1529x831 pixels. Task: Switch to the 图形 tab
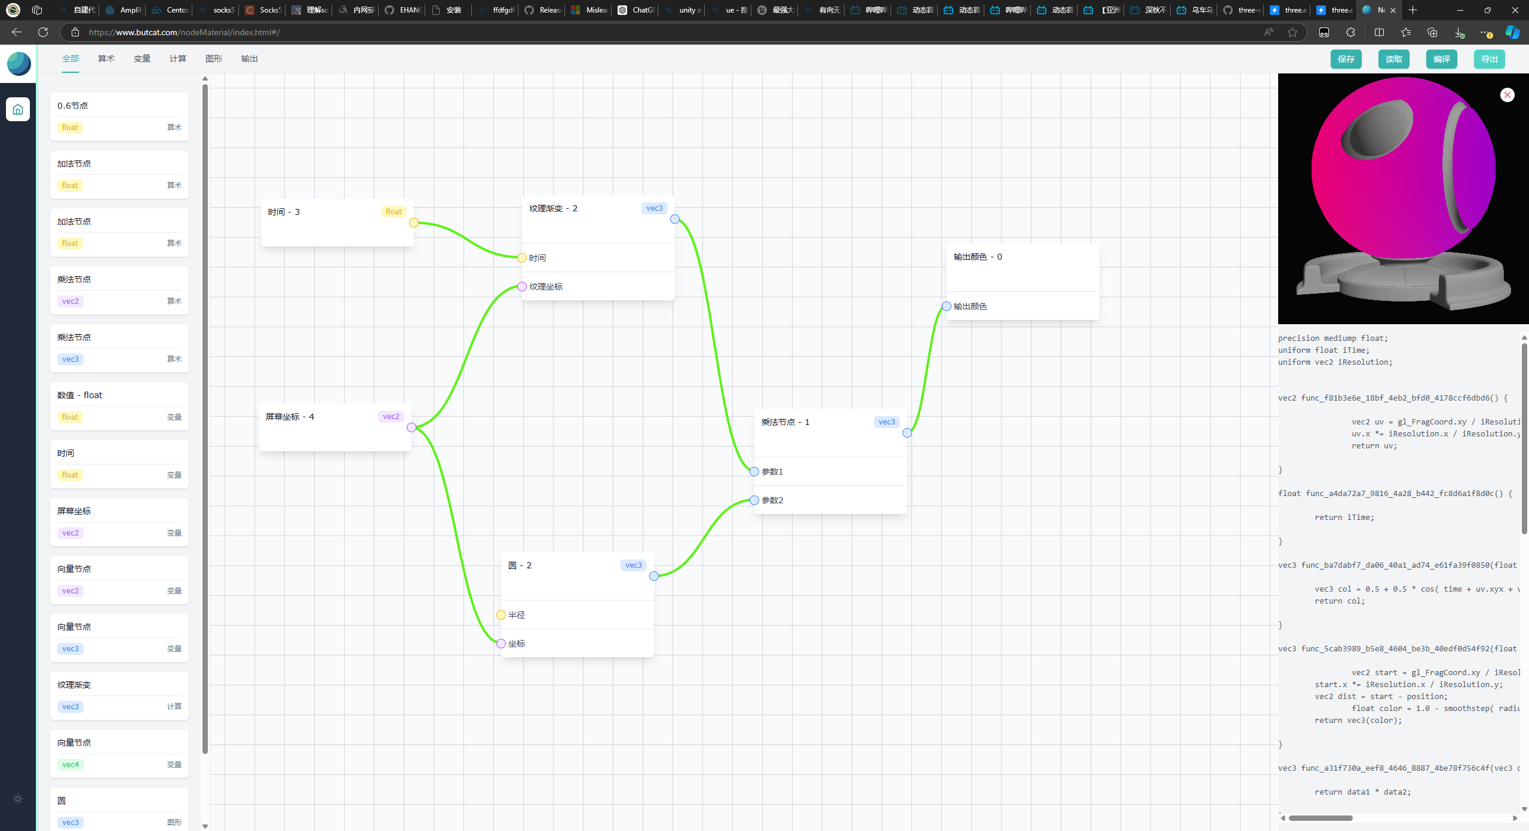point(214,59)
